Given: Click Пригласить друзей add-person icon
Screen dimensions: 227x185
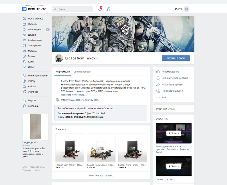Looking at the screenshot, I should (x=158, y=91).
